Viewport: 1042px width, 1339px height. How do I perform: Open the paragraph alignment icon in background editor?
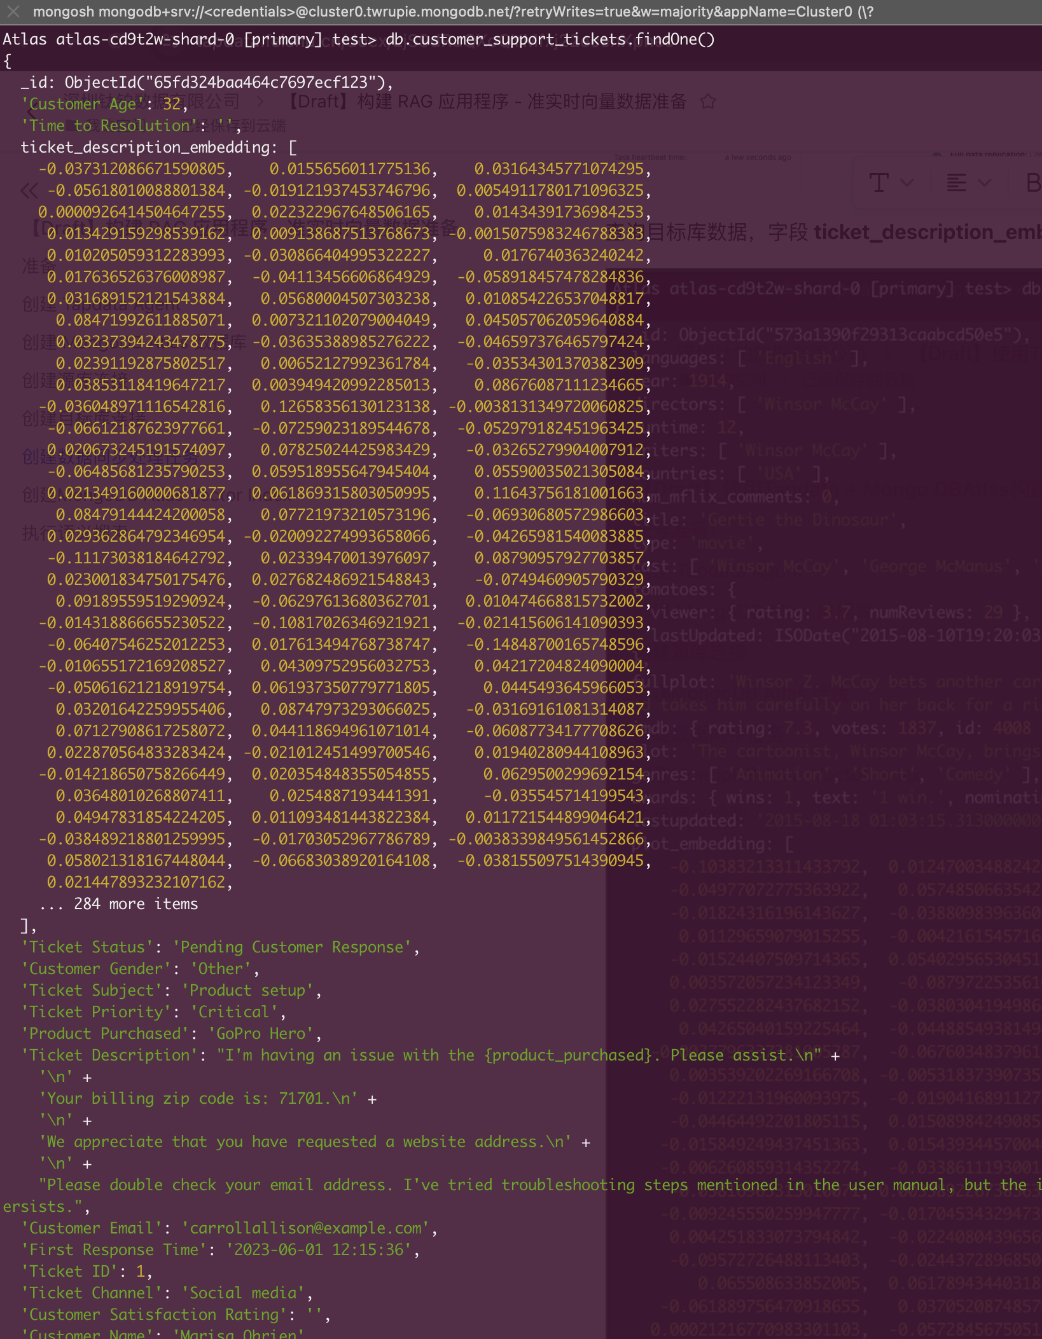(x=956, y=183)
